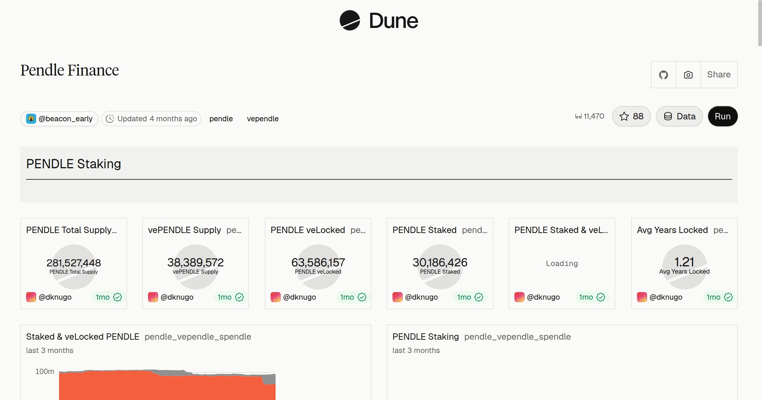This screenshot has width=762, height=400.
Task: Open the @beacon_early author chip
Action: [59, 119]
